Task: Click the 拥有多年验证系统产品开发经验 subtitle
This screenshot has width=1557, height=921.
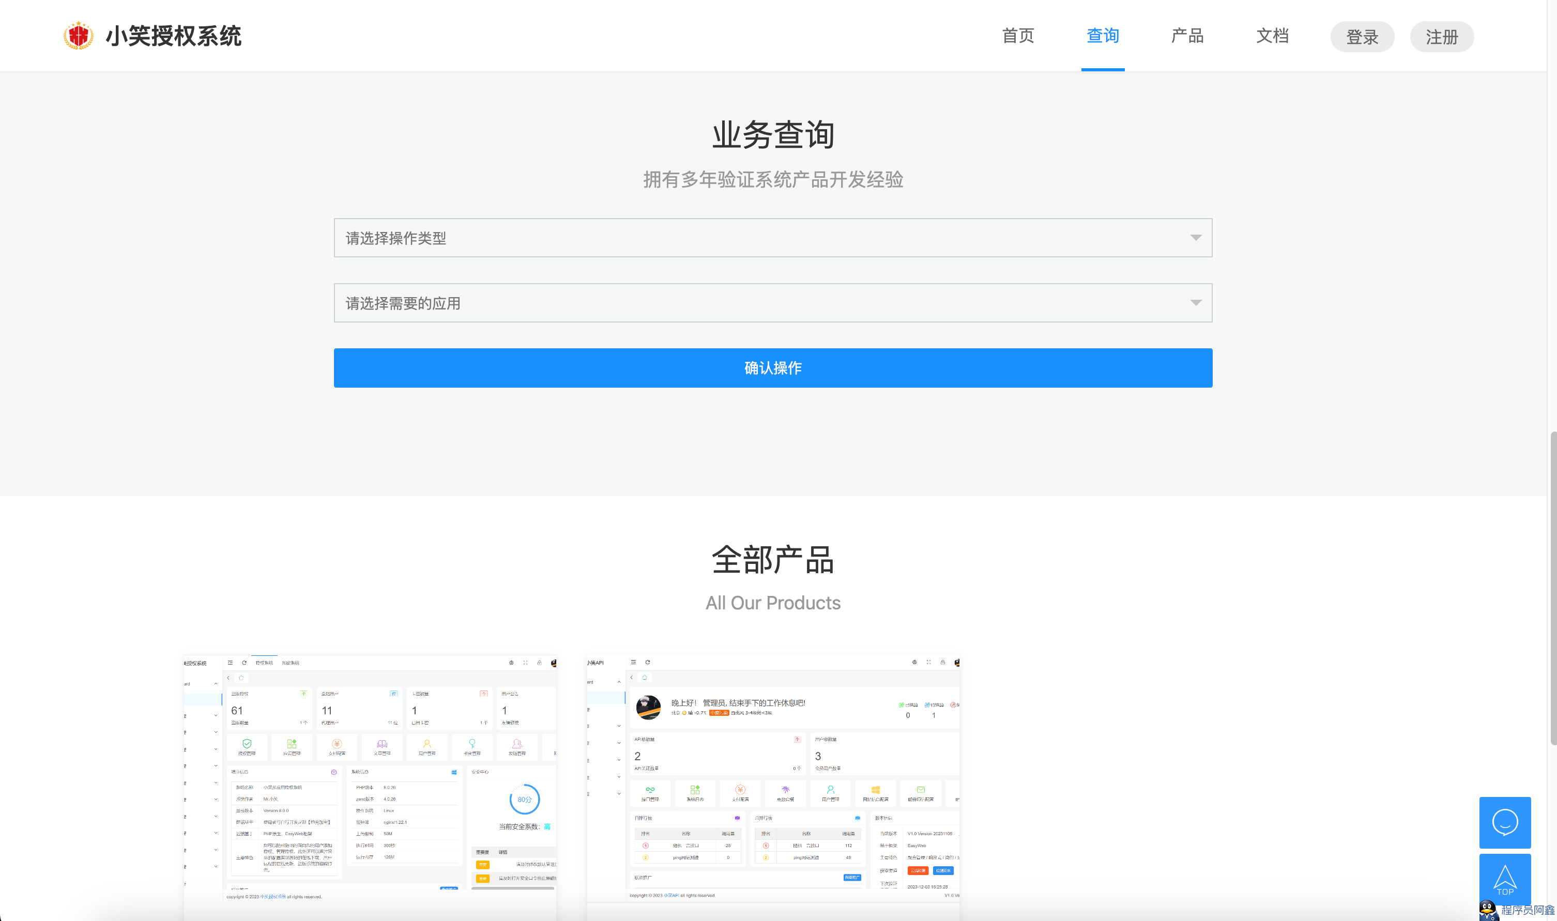Action: click(x=773, y=180)
